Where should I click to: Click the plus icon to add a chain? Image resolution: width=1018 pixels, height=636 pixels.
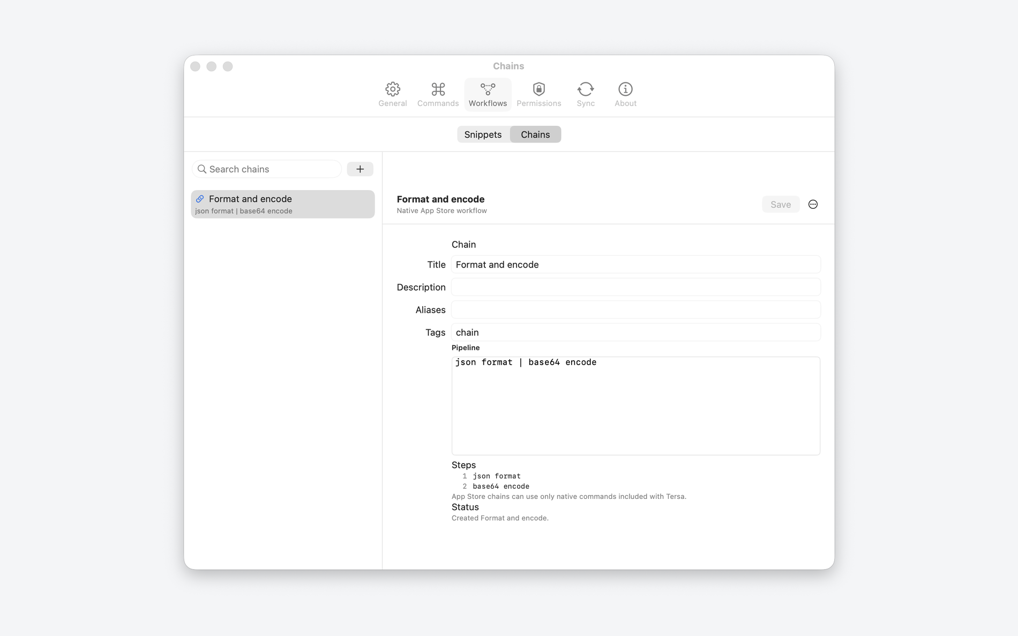pyautogui.click(x=360, y=169)
